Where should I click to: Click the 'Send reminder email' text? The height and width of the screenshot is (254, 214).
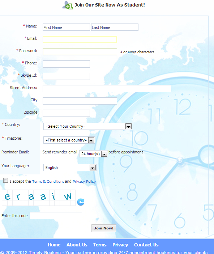(x=60, y=152)
